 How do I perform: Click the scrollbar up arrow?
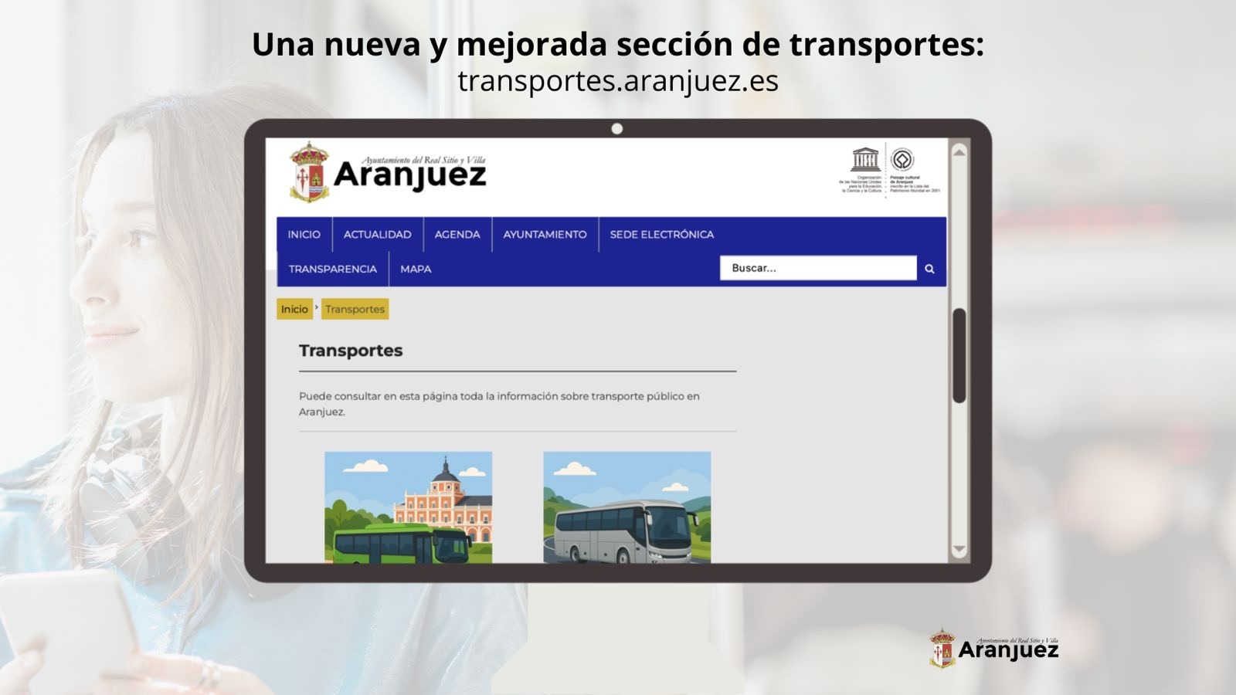(959, 152)
